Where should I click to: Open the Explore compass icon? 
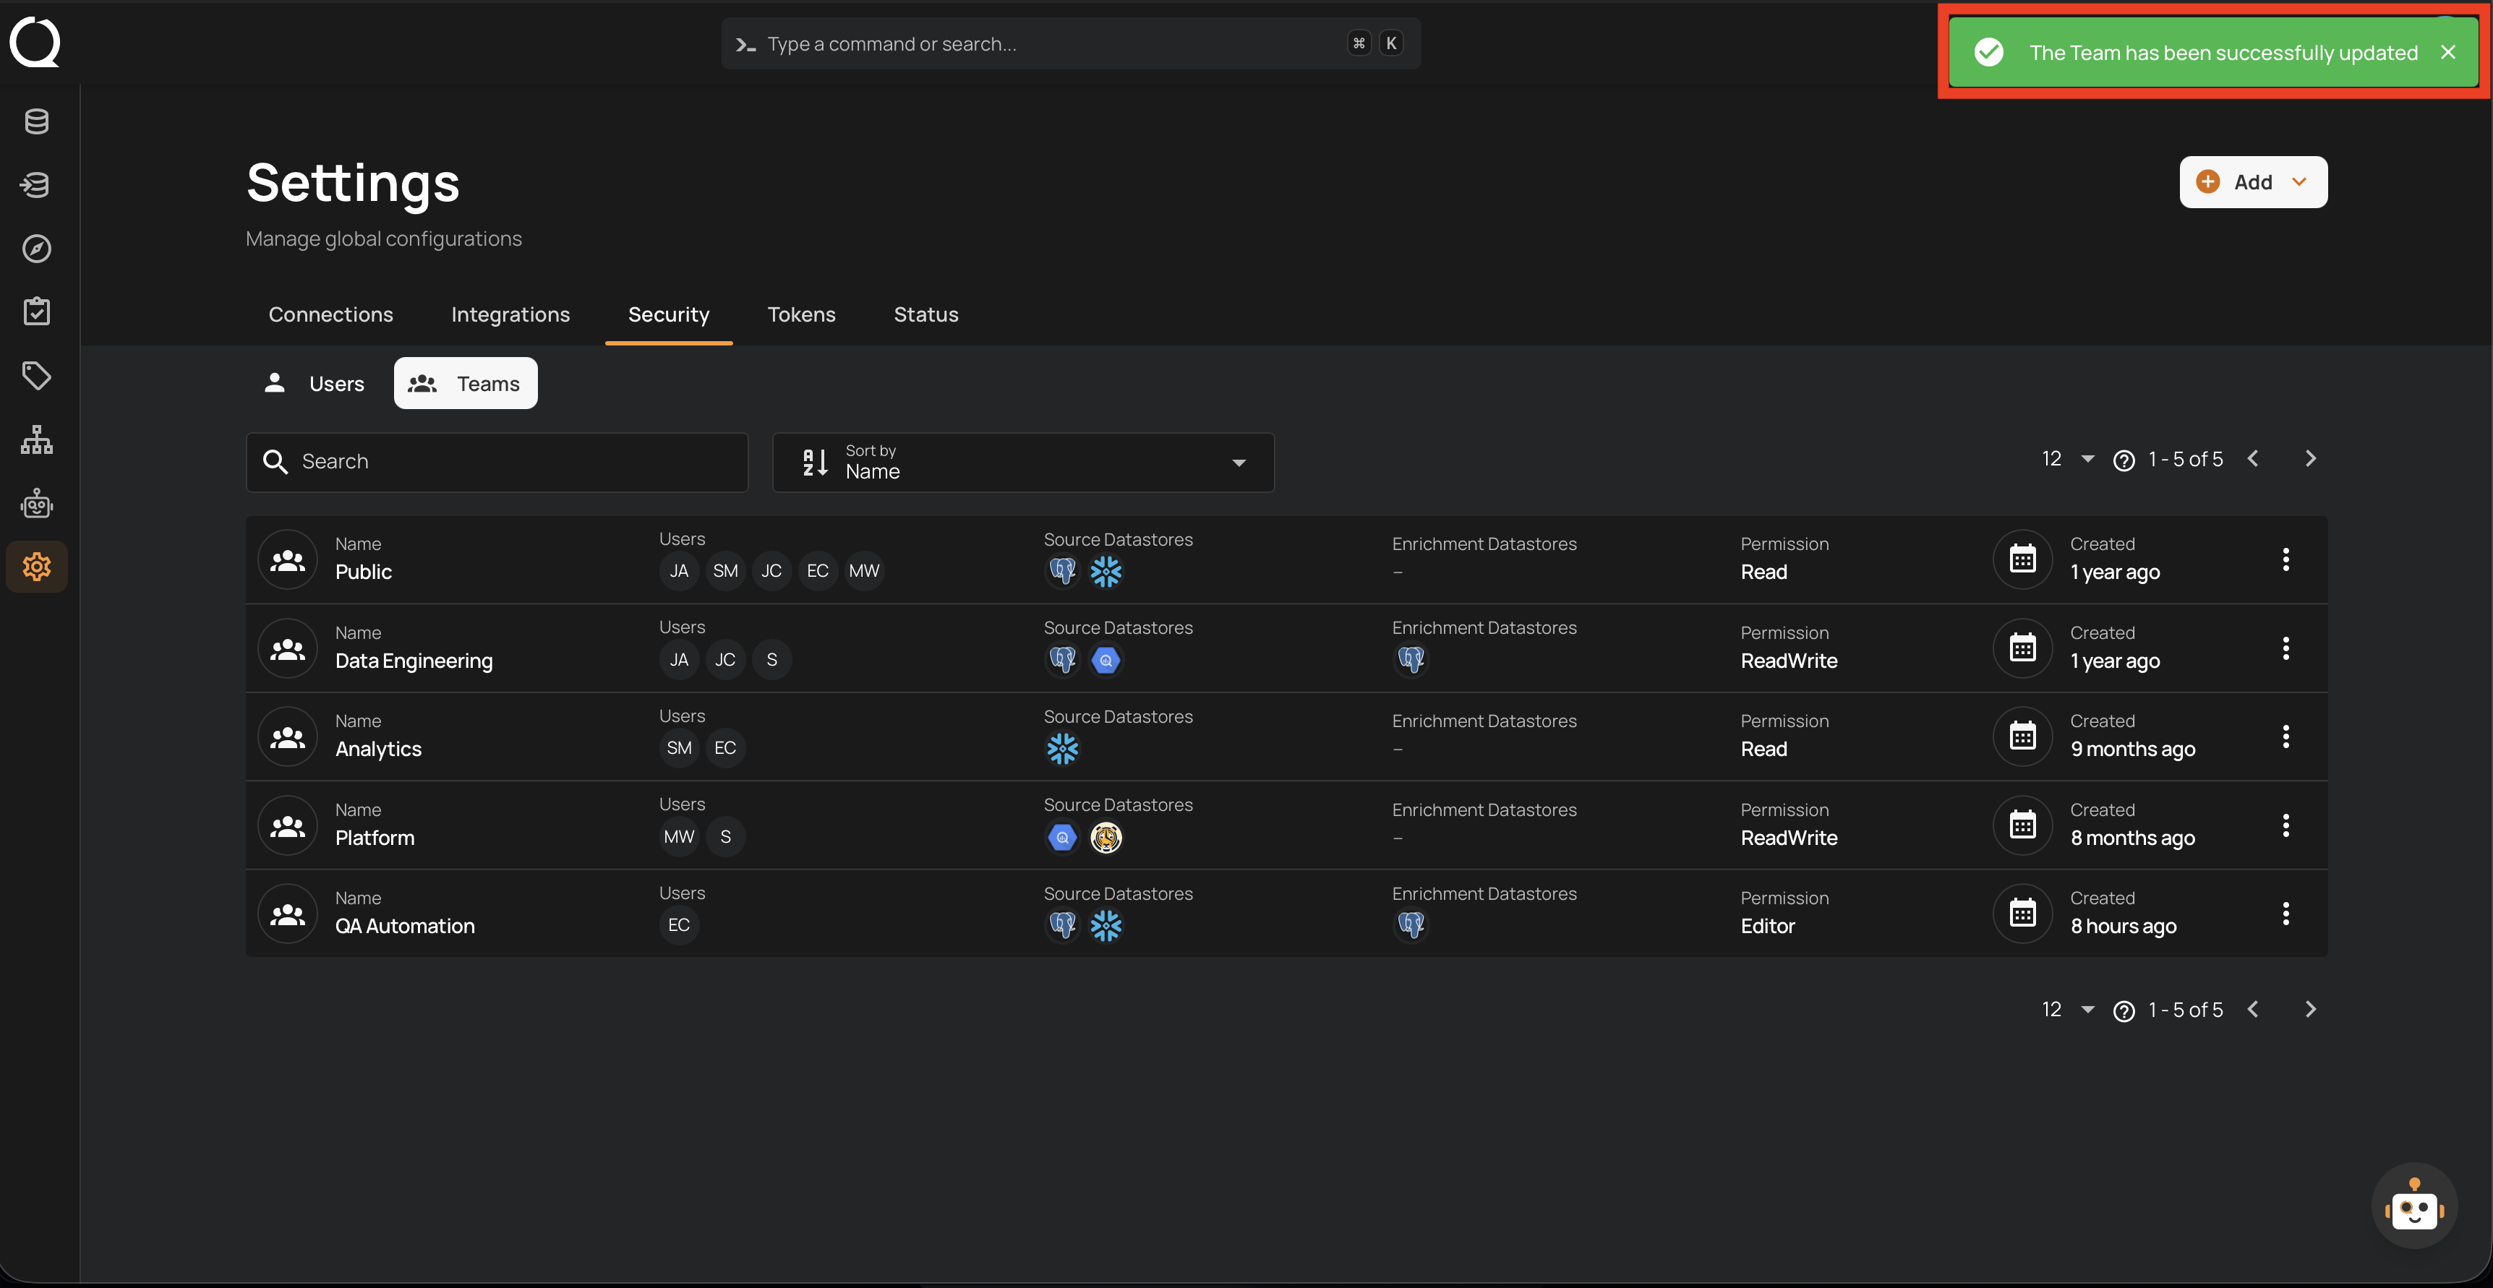37,249
